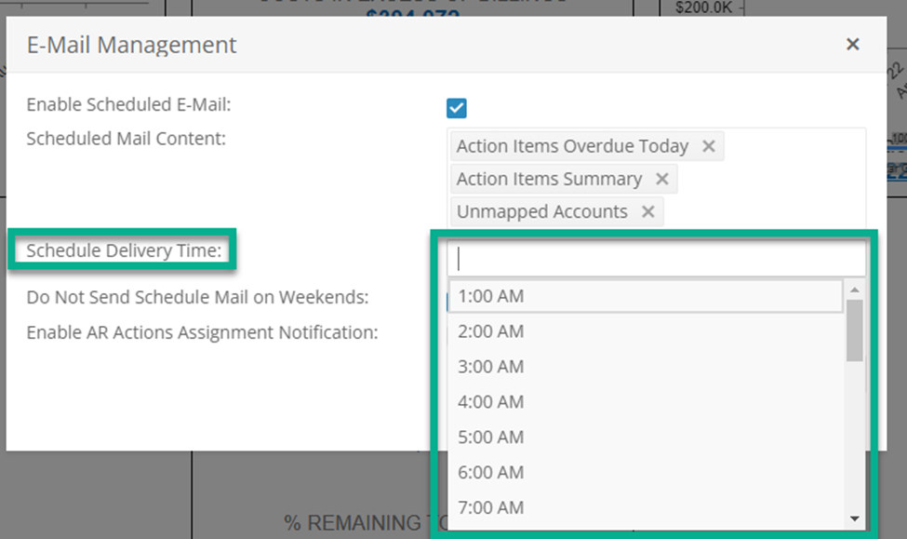The image size is (907, 539).
Task: Select 5:00 AM delivery time
Action: 646,438
